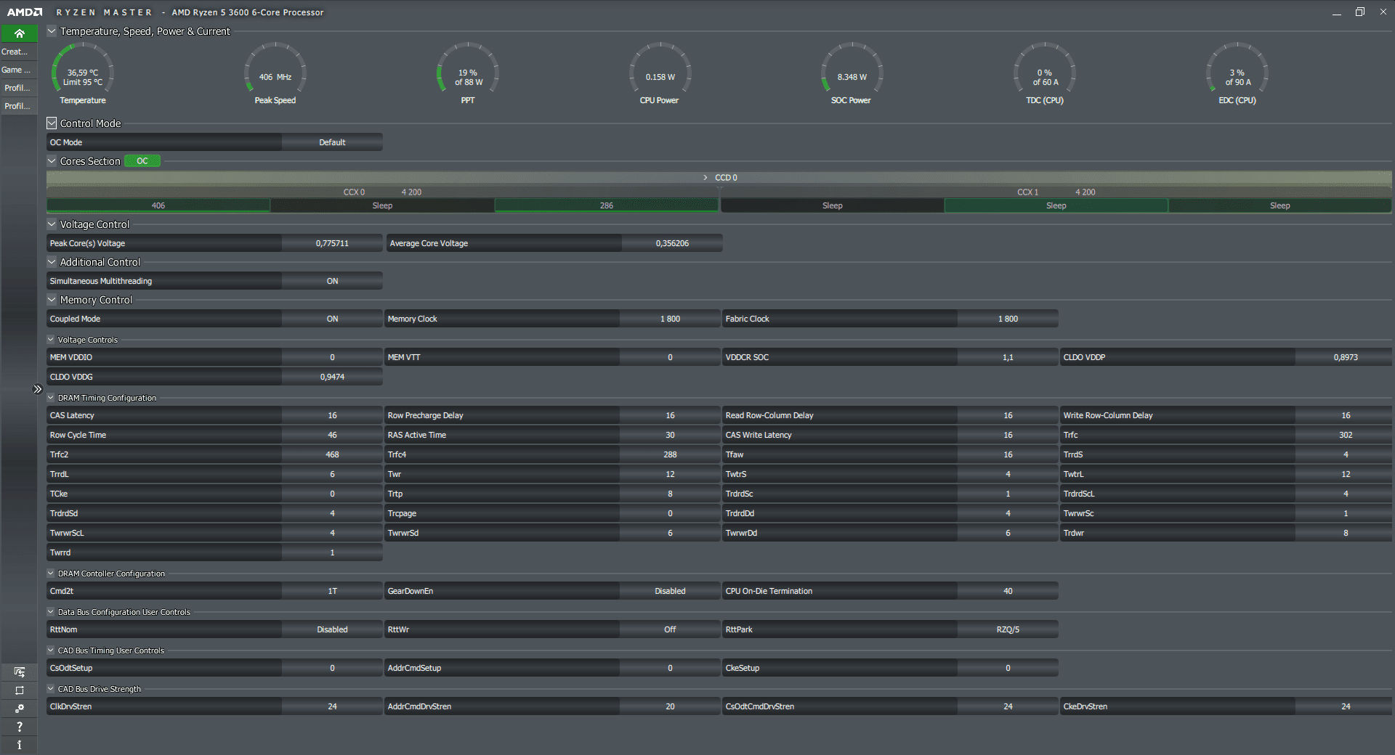Viewport: 1395px width, 755px height.
Task: Click the RttPark RZQ/5 value
Action: pos(1008,629)
